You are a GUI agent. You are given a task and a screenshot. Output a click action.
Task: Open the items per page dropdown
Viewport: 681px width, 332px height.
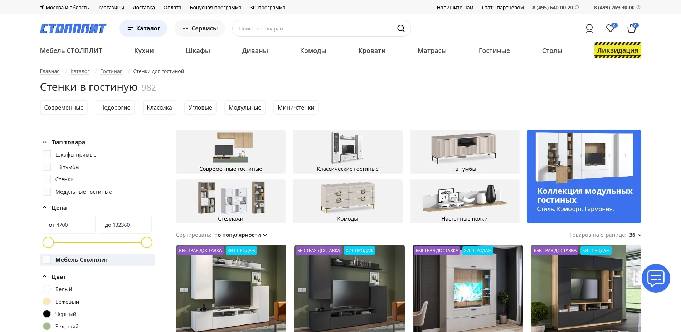635,235
